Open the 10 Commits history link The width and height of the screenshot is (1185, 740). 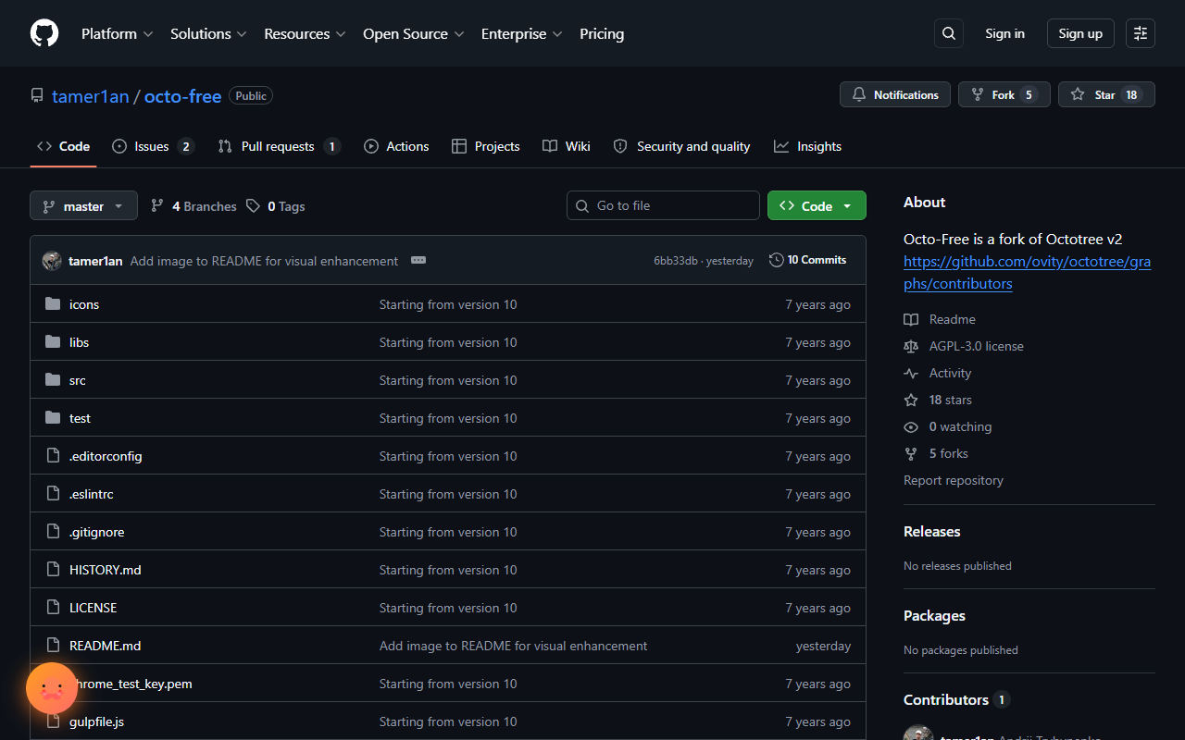pos(808,260)
